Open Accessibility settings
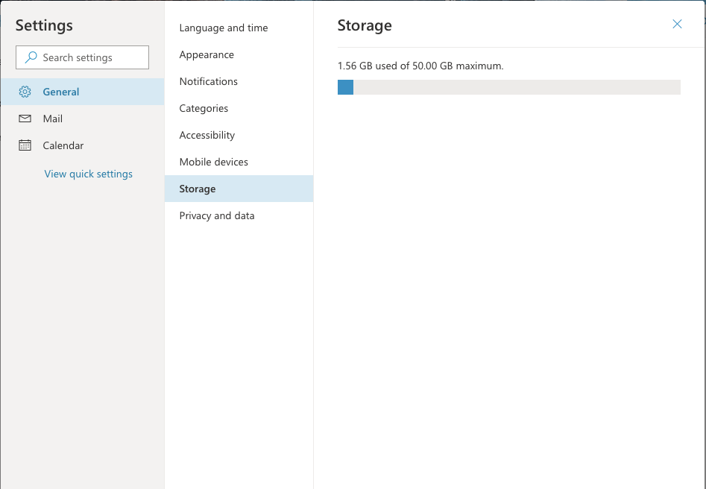The height and width of the screenshot is (489, 706). tap(207, 135)
